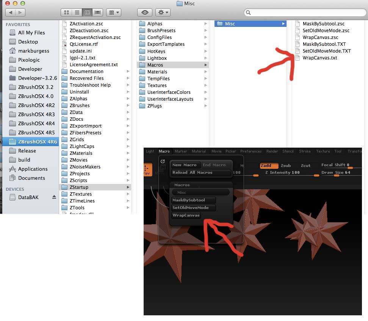Screen dimensions: 368x321
Task: Expand the Documentation folder arrow
Action: pyautogui.click(x=128, y=71)
